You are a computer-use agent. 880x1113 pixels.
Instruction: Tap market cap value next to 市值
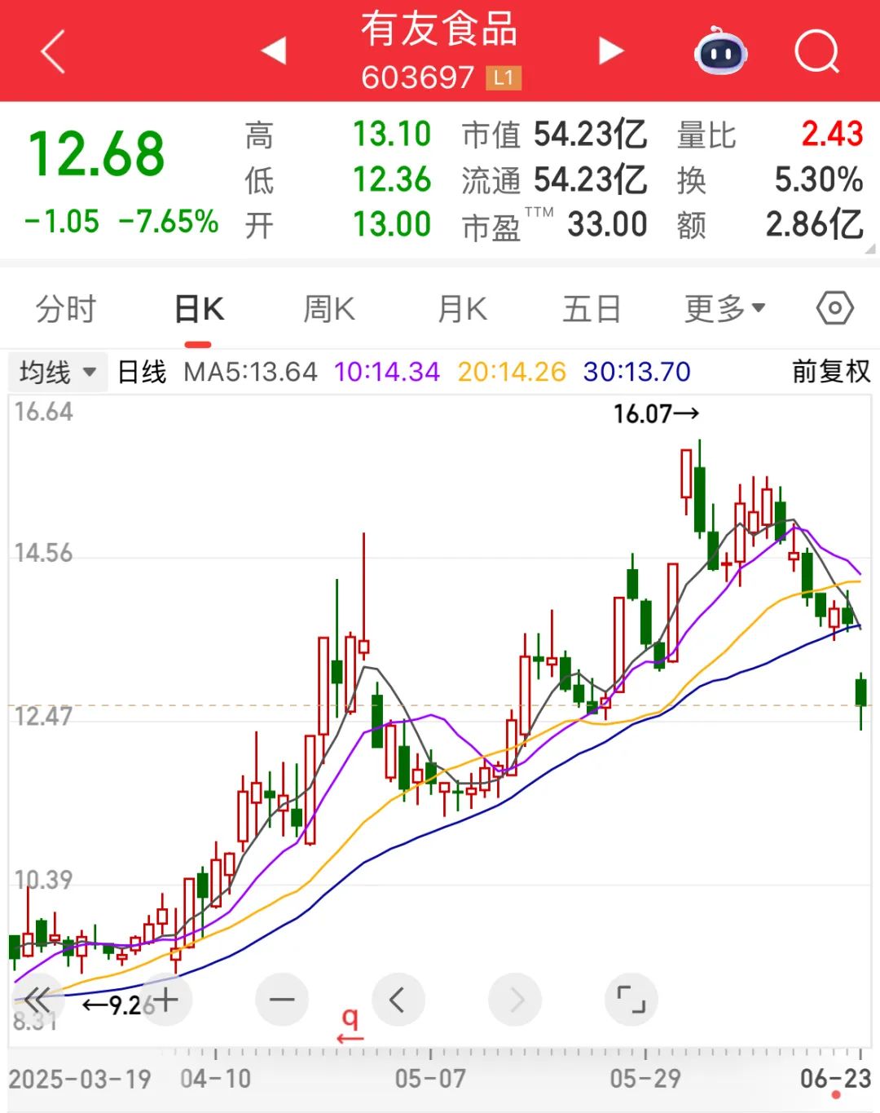coord(591,134)
